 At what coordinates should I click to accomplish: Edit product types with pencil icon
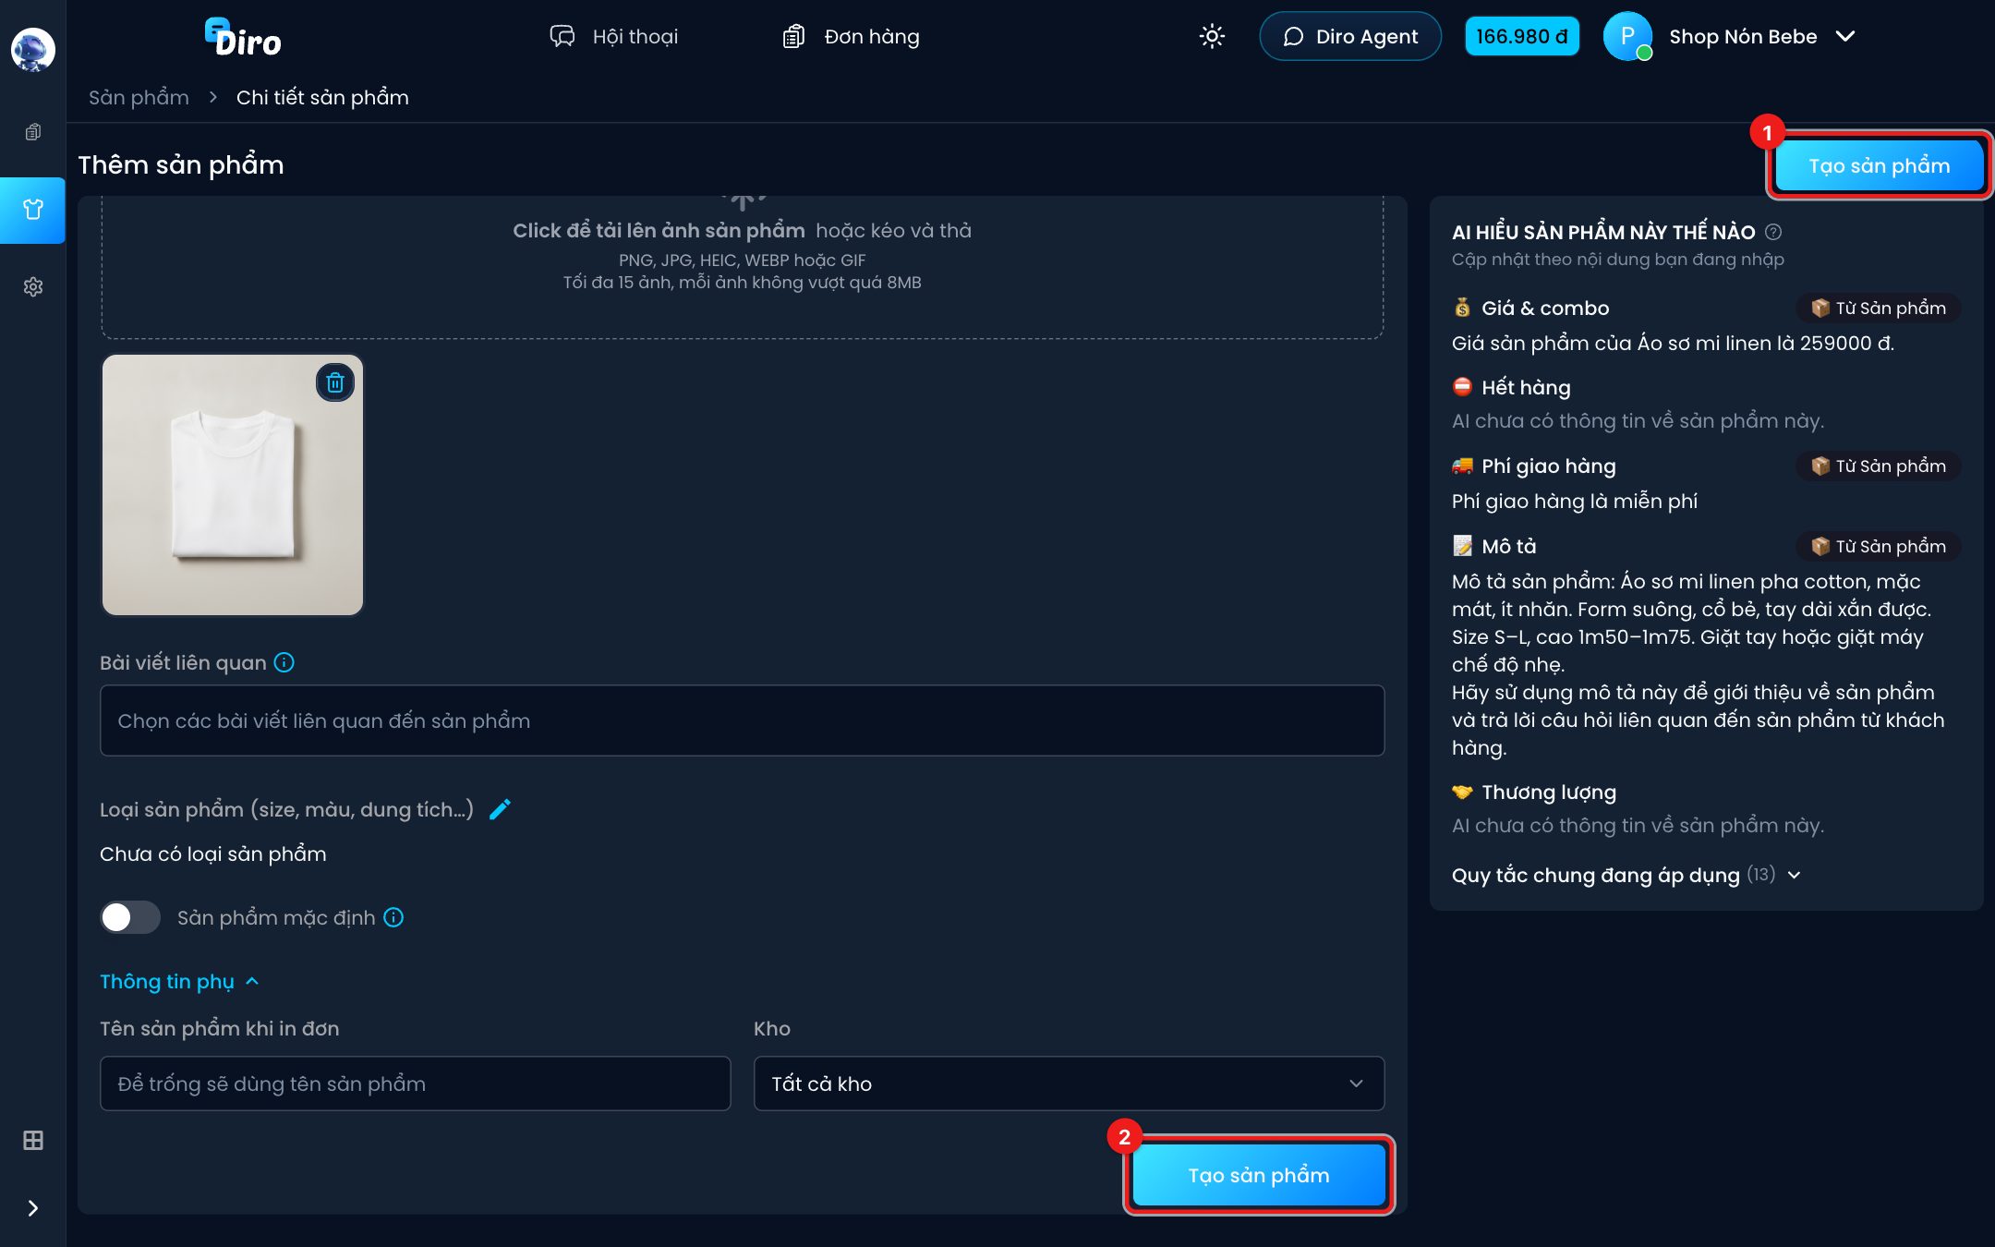500,809
